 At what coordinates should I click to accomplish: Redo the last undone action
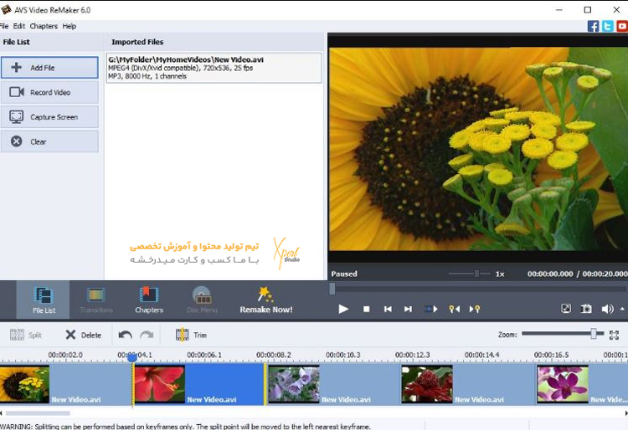(147, 335)
